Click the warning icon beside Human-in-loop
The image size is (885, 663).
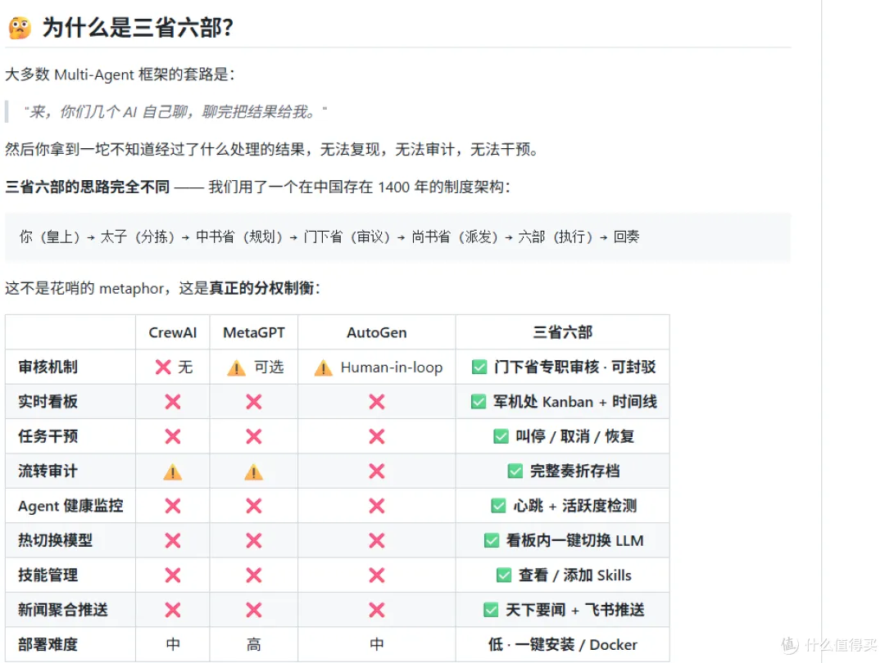tap(324, 368)
